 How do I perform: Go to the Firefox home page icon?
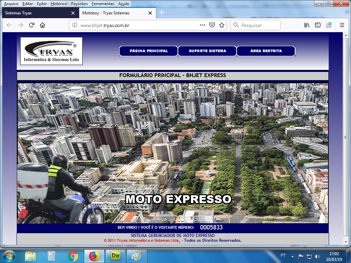coord(43,25)
